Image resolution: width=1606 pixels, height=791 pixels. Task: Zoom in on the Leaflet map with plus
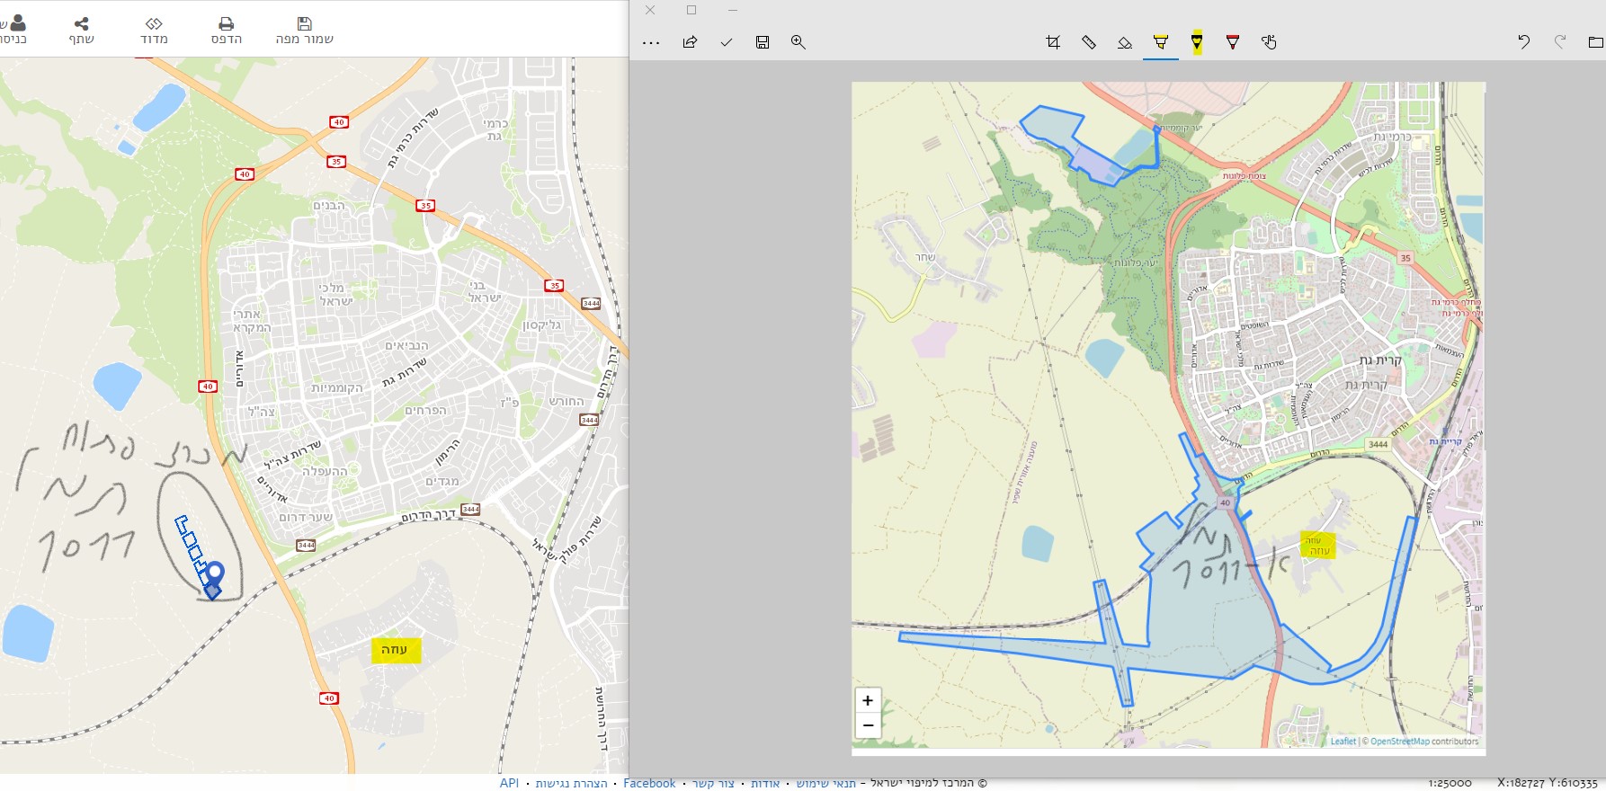(868, 700)
